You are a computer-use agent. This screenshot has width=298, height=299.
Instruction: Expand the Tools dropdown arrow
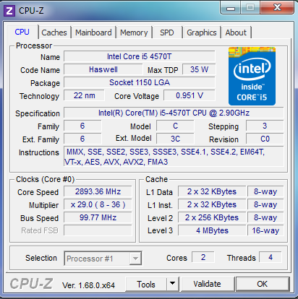coord(172,285)
